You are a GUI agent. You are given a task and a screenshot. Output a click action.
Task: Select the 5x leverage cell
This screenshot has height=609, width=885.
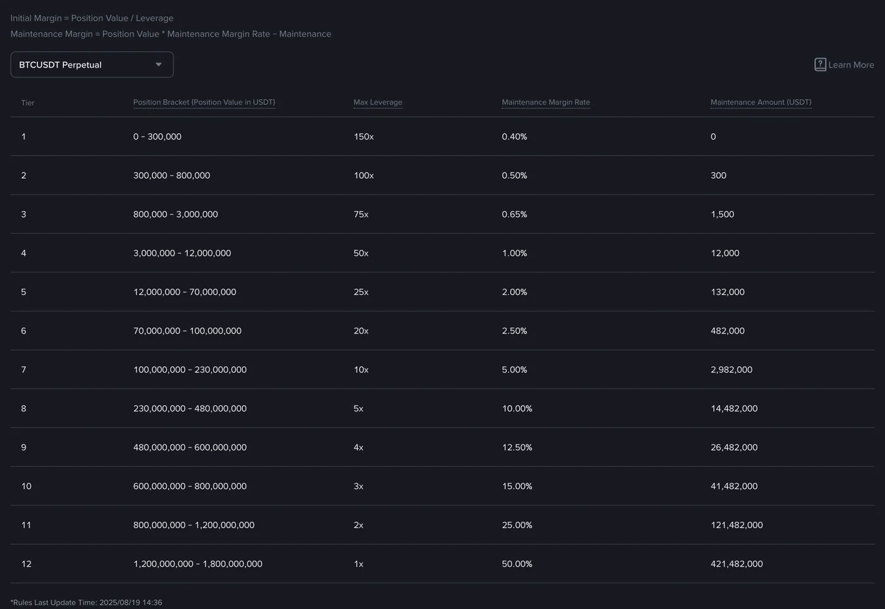click(358, 409)
